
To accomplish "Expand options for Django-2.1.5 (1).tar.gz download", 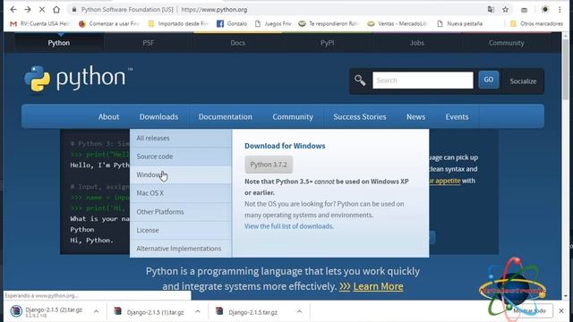I will coord(198,311).
